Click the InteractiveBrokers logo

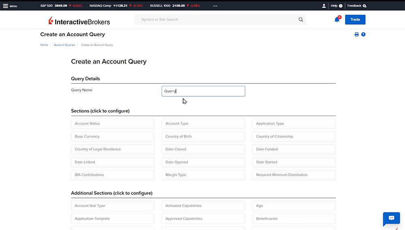coord(79,21)
